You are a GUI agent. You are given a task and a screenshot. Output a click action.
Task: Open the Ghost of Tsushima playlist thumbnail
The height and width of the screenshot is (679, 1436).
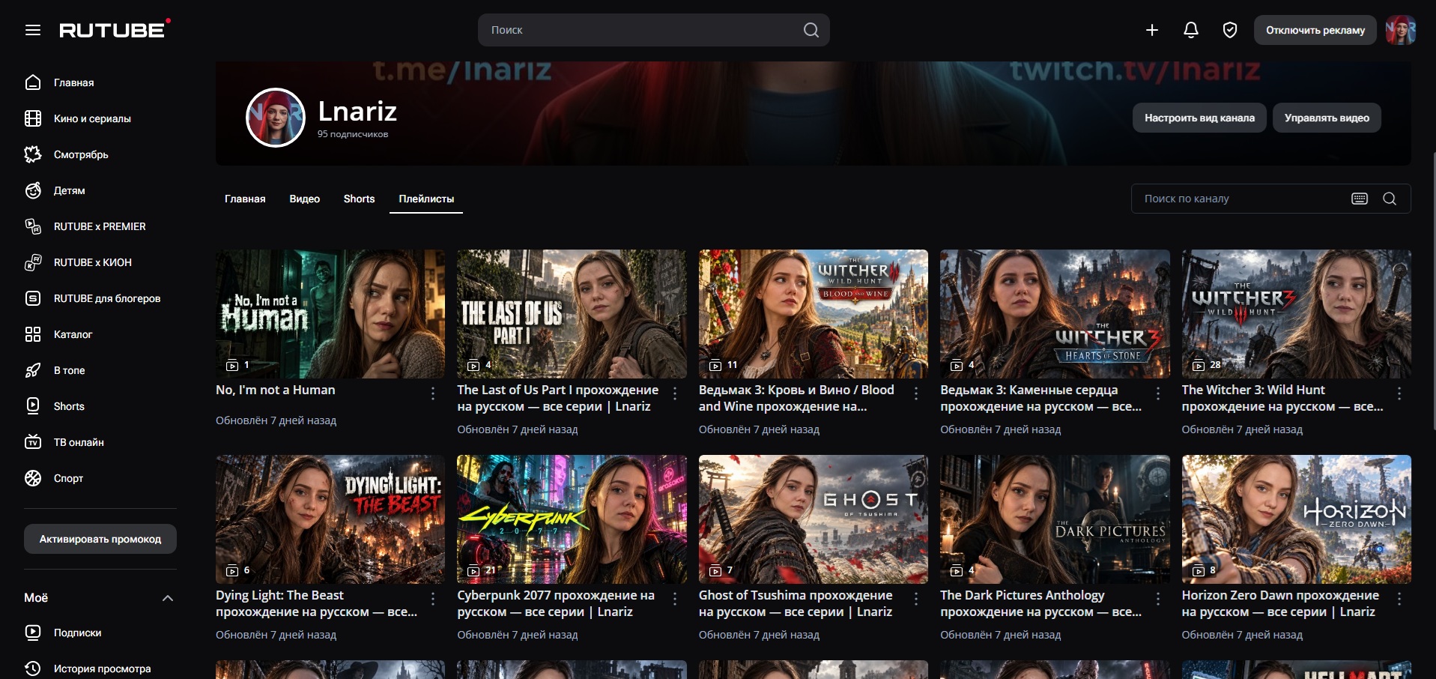pyautogui.click(x=814, y=519)
